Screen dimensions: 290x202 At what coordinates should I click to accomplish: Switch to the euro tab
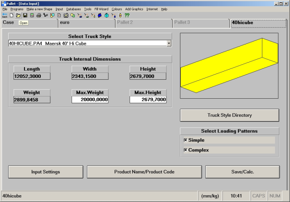(87, 23)
